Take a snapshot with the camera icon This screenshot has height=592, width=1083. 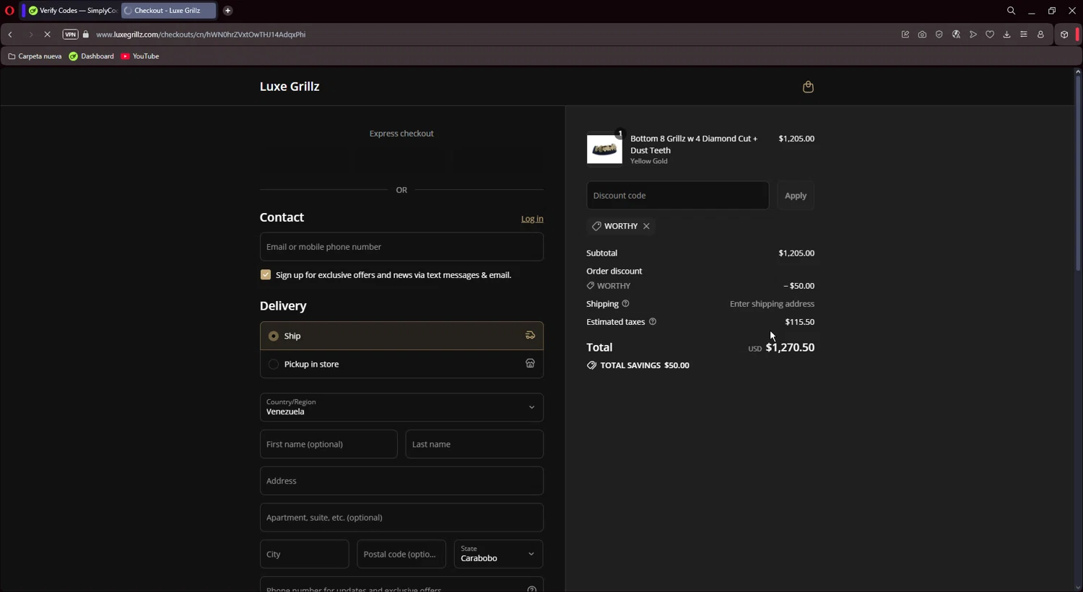tap(922, 35)
